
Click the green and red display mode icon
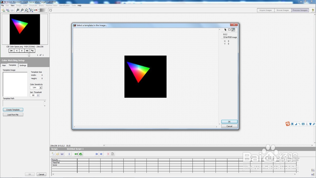click(x=35, y=10)
